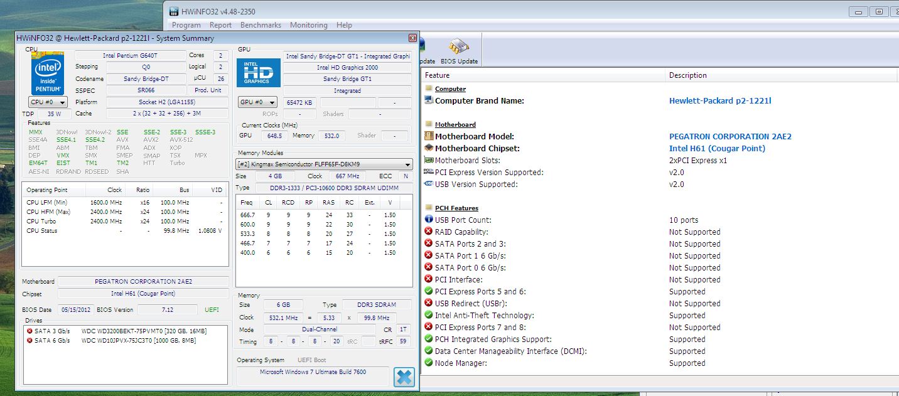Click the red icon beside SATA Port 1 6 Gb/s
899x396 pixels.
(429, 255)
